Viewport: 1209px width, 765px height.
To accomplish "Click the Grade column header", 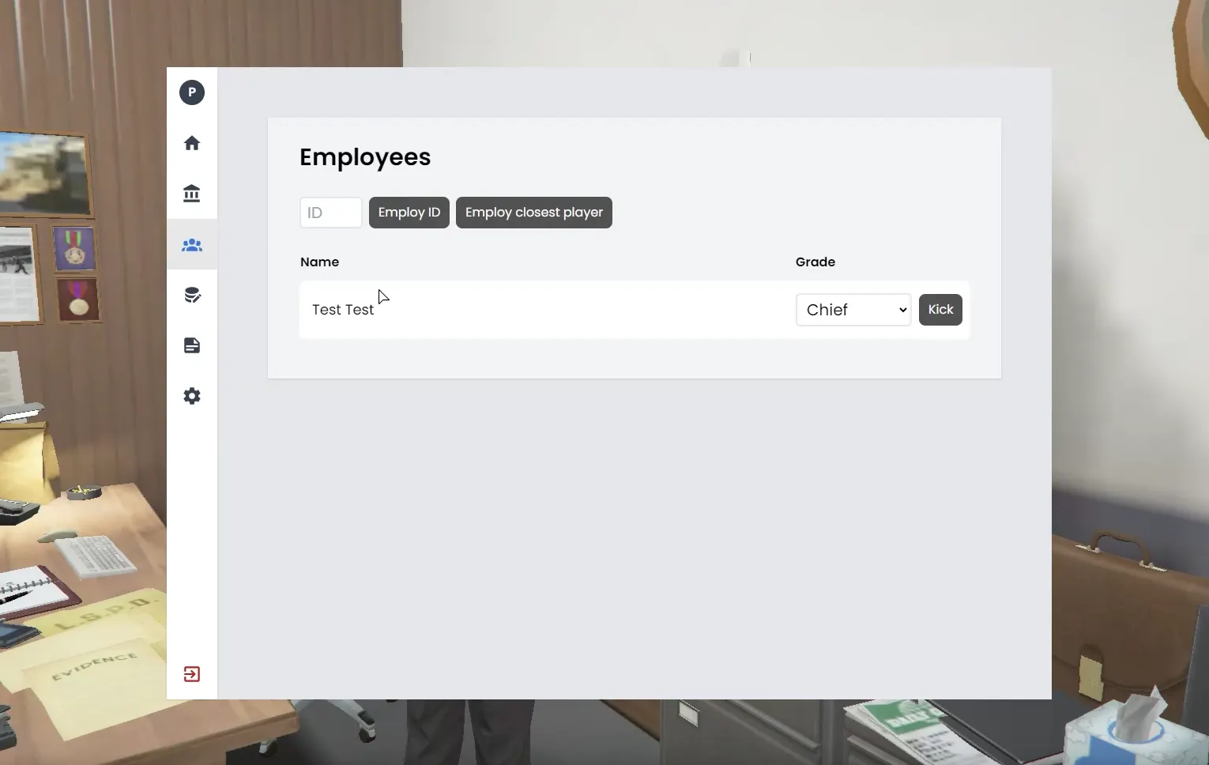I will (815, 262).
